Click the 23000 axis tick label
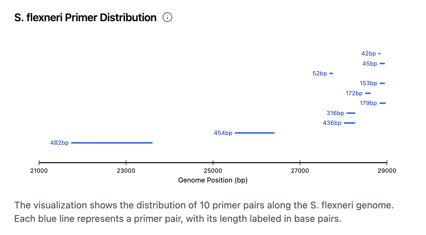This screenshot has height=235, width=426. point(126,171)
